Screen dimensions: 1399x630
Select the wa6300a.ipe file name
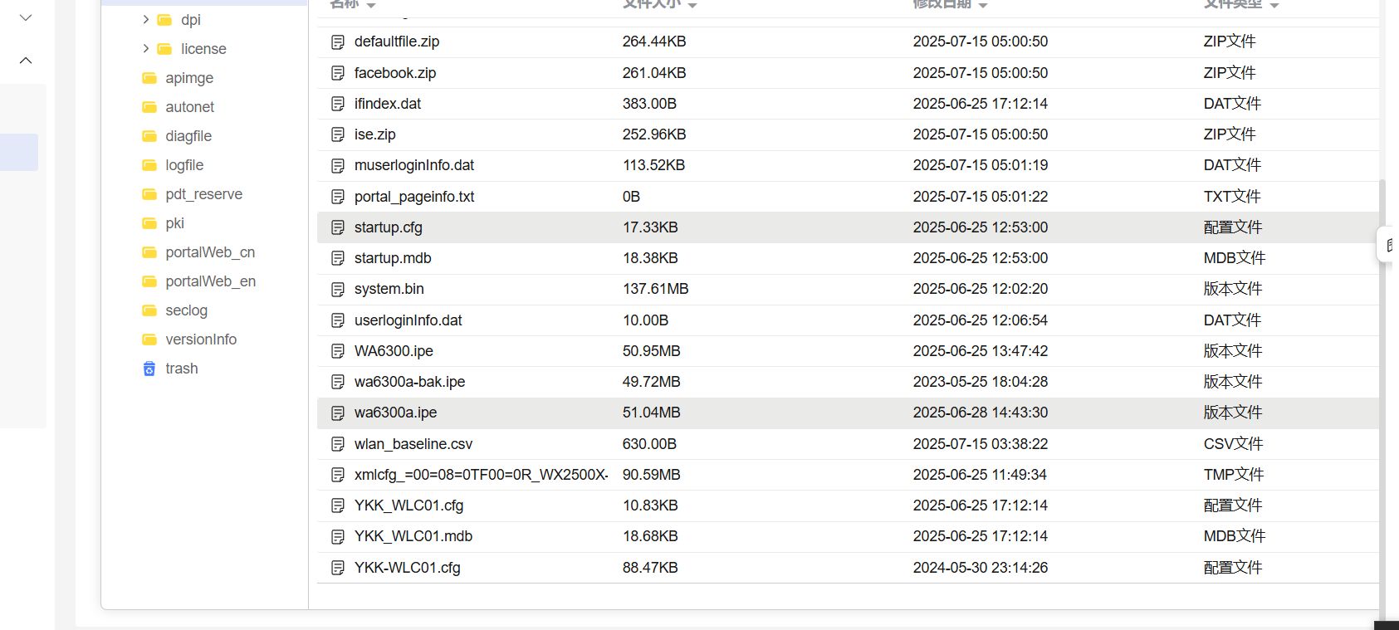pyautogui.click(x=396, y=413)
